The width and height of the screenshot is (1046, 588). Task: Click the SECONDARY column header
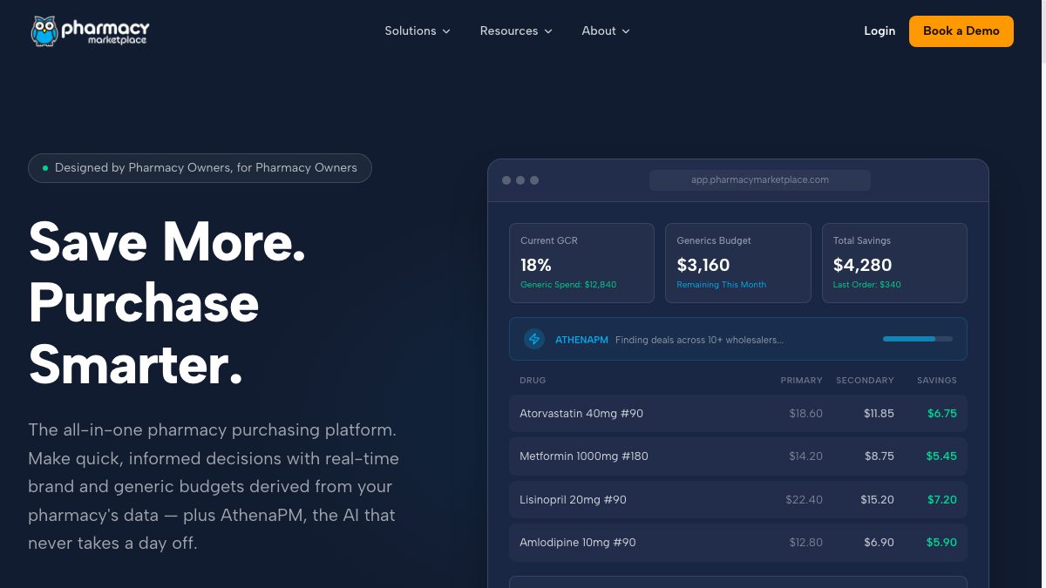pos(865,381)
